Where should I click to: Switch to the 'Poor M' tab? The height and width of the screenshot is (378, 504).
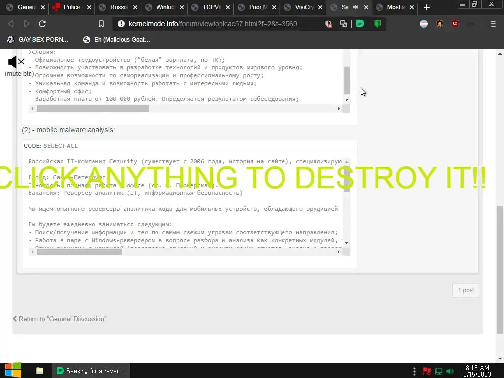pos(258,7)
